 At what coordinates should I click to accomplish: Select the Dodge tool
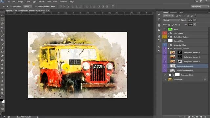[2, 69]
